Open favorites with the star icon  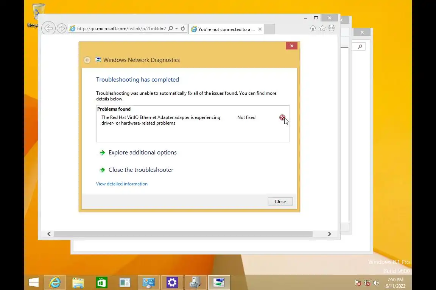tap(322, 28)
